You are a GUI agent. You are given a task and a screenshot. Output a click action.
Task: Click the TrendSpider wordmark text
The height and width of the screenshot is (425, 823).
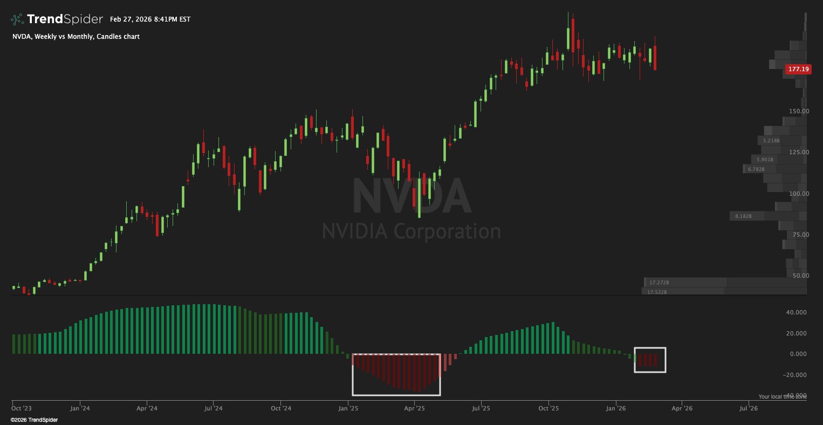pyautogui.click(x=65, y=19)
